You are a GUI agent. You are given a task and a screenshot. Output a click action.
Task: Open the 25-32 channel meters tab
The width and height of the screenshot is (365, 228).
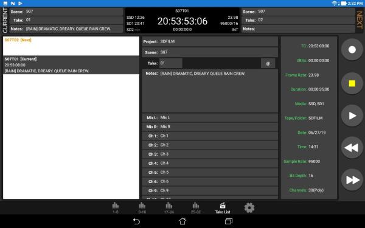196,208
